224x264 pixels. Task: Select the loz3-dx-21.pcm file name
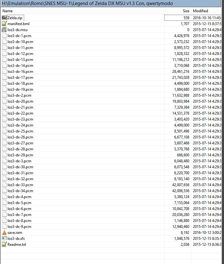[20, 107]
